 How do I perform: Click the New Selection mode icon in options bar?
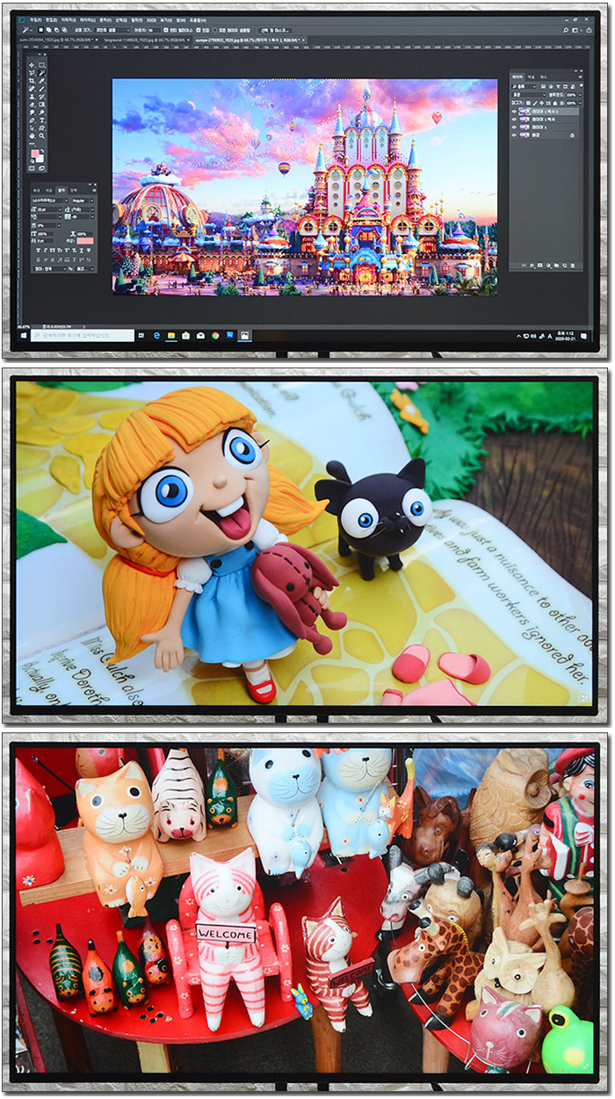tap(41, 29)
